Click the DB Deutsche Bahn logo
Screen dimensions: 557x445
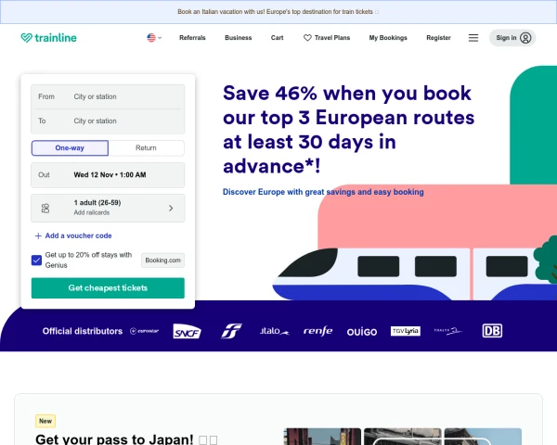click(492, 331)
